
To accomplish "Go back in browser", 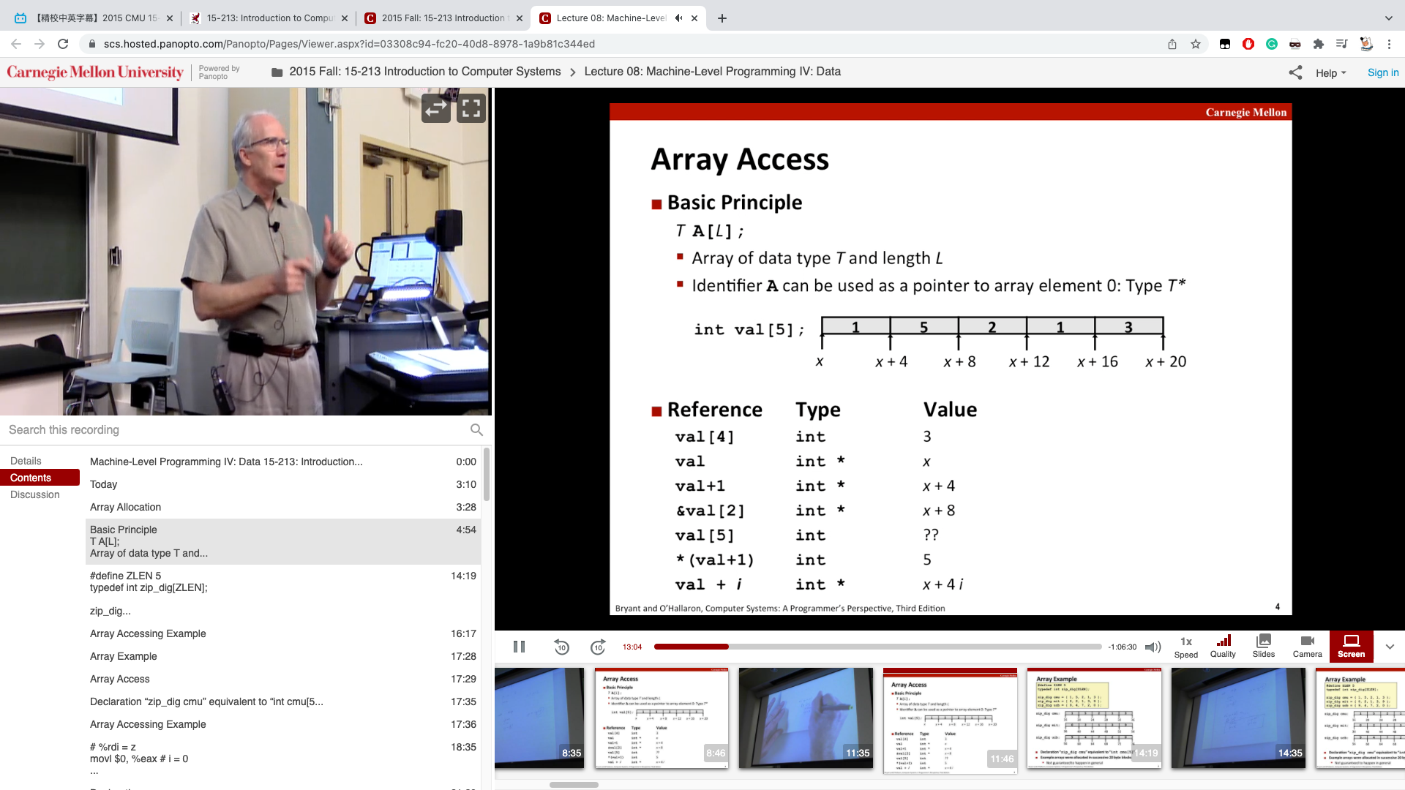I will click(x=16, y=44).
